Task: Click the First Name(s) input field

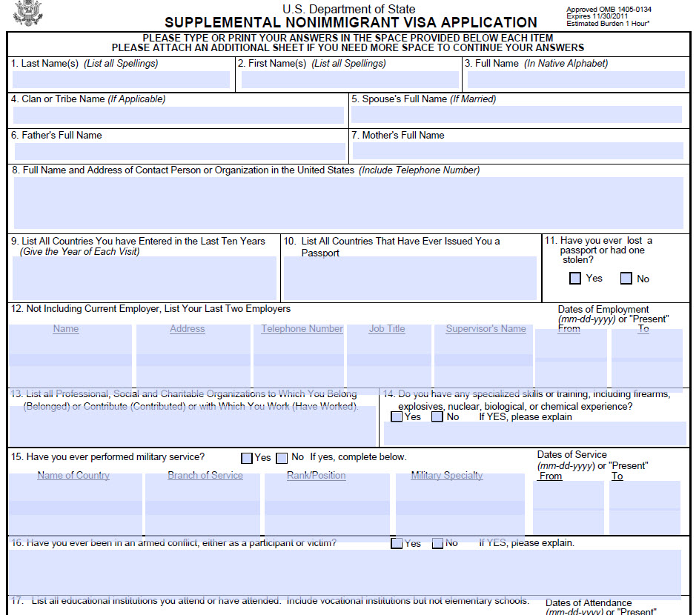Action: click(x=350, y=80)
